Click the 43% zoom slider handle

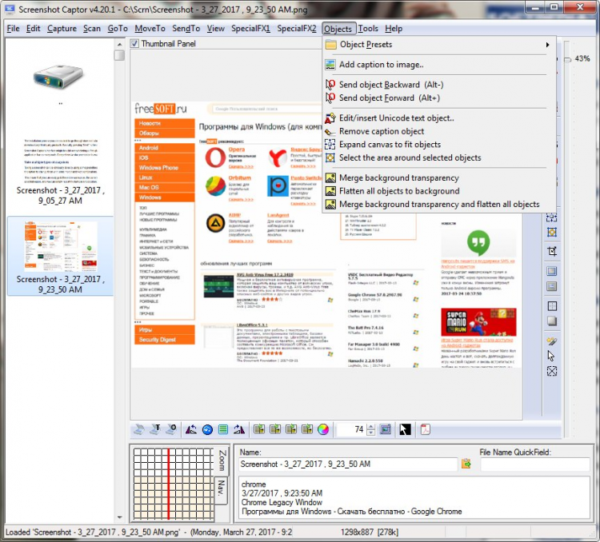tap(567, 59)
